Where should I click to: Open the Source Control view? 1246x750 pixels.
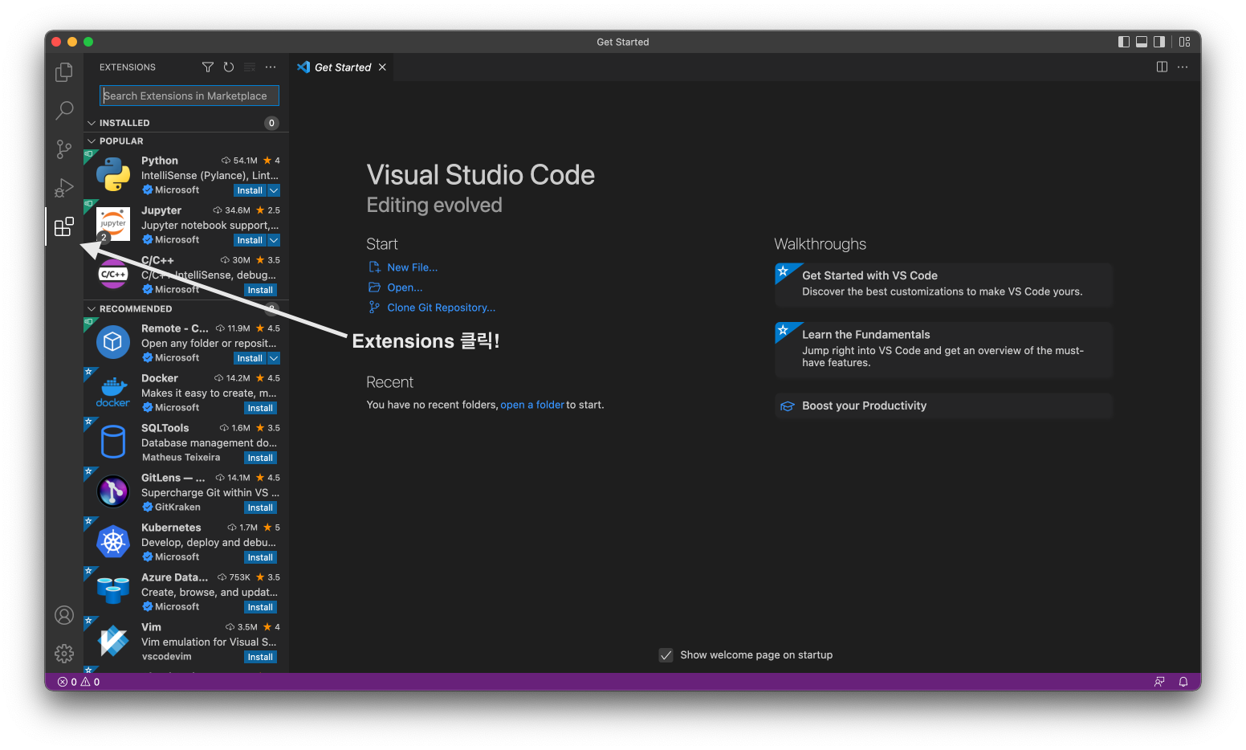click(x=64, y=149)
